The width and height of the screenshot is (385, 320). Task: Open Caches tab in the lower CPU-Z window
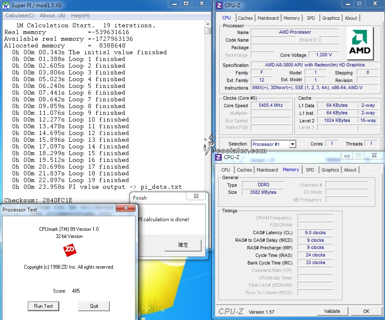click(x=244, y=170)
